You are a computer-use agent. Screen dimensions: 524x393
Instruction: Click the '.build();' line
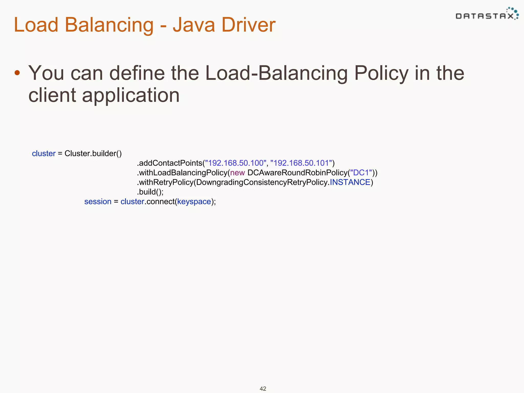click(x=150, y=192)
